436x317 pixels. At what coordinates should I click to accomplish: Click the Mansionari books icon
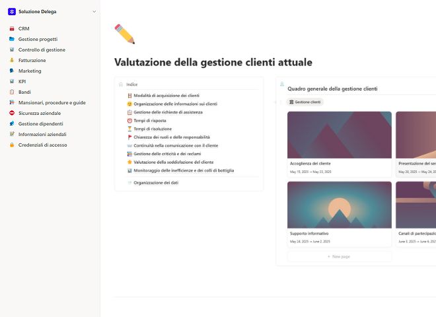(12, 102)
